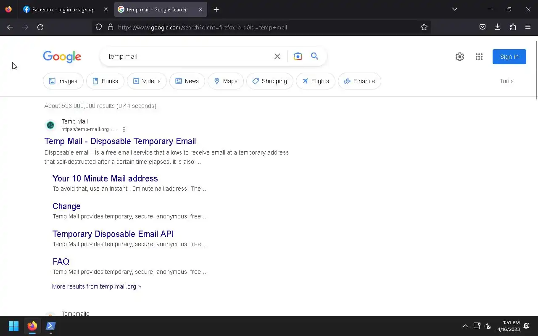538x336 pixels.
Task: Go back using the browser back arrow
Action: [10, 27]
